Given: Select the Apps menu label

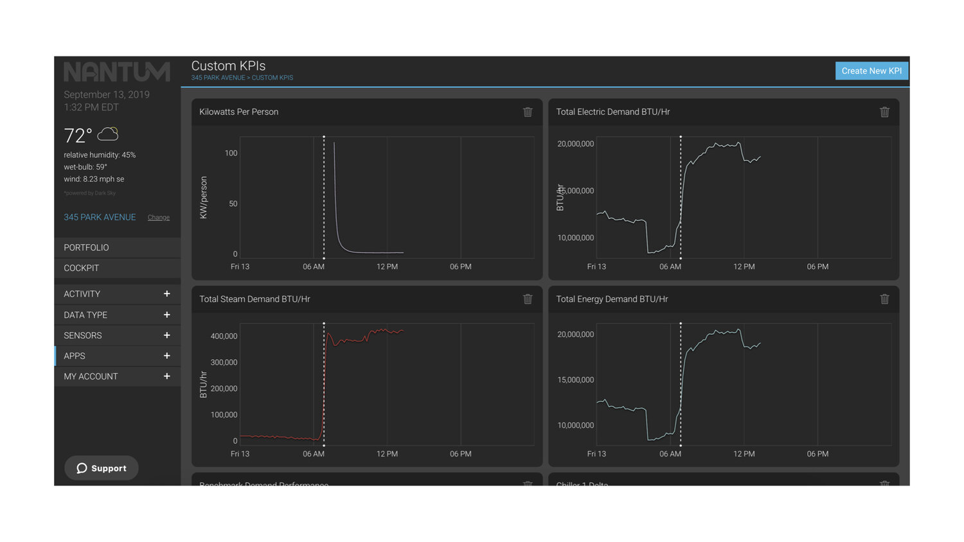Looking at the screenshot, I should click(74, 356).
